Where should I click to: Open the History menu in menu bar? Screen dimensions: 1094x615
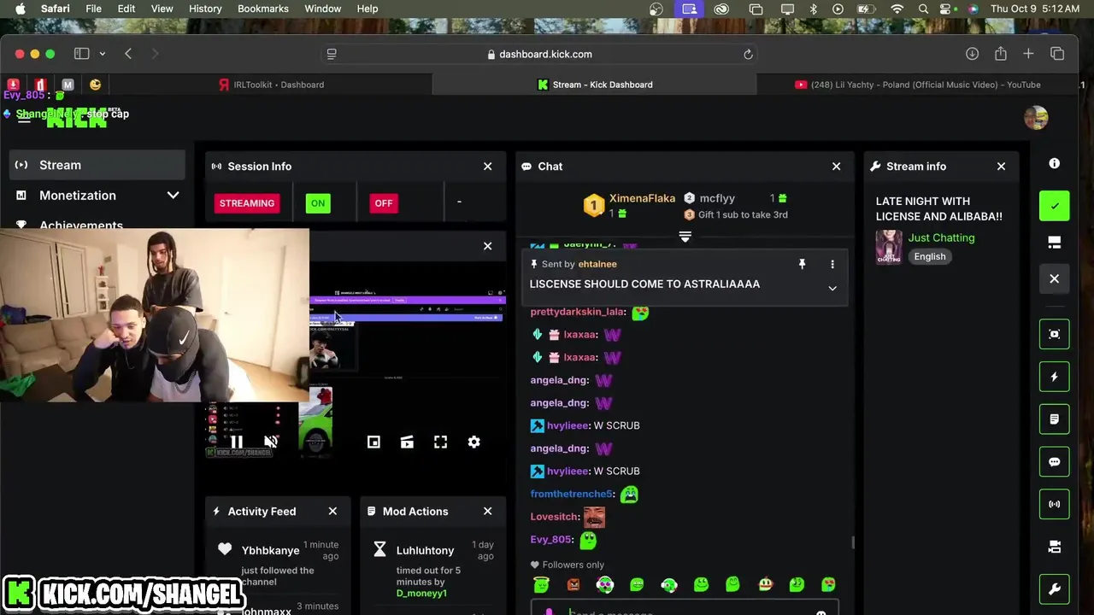pos(205,9)
